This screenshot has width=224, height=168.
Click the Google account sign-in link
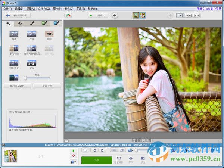click(209, 9)
